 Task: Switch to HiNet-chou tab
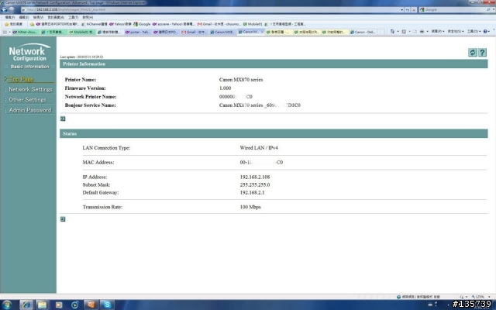click(x=26, y=32)
